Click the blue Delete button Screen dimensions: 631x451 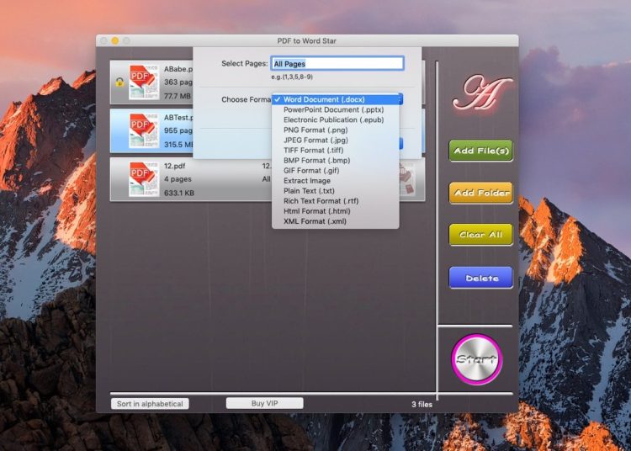[480, 278]
